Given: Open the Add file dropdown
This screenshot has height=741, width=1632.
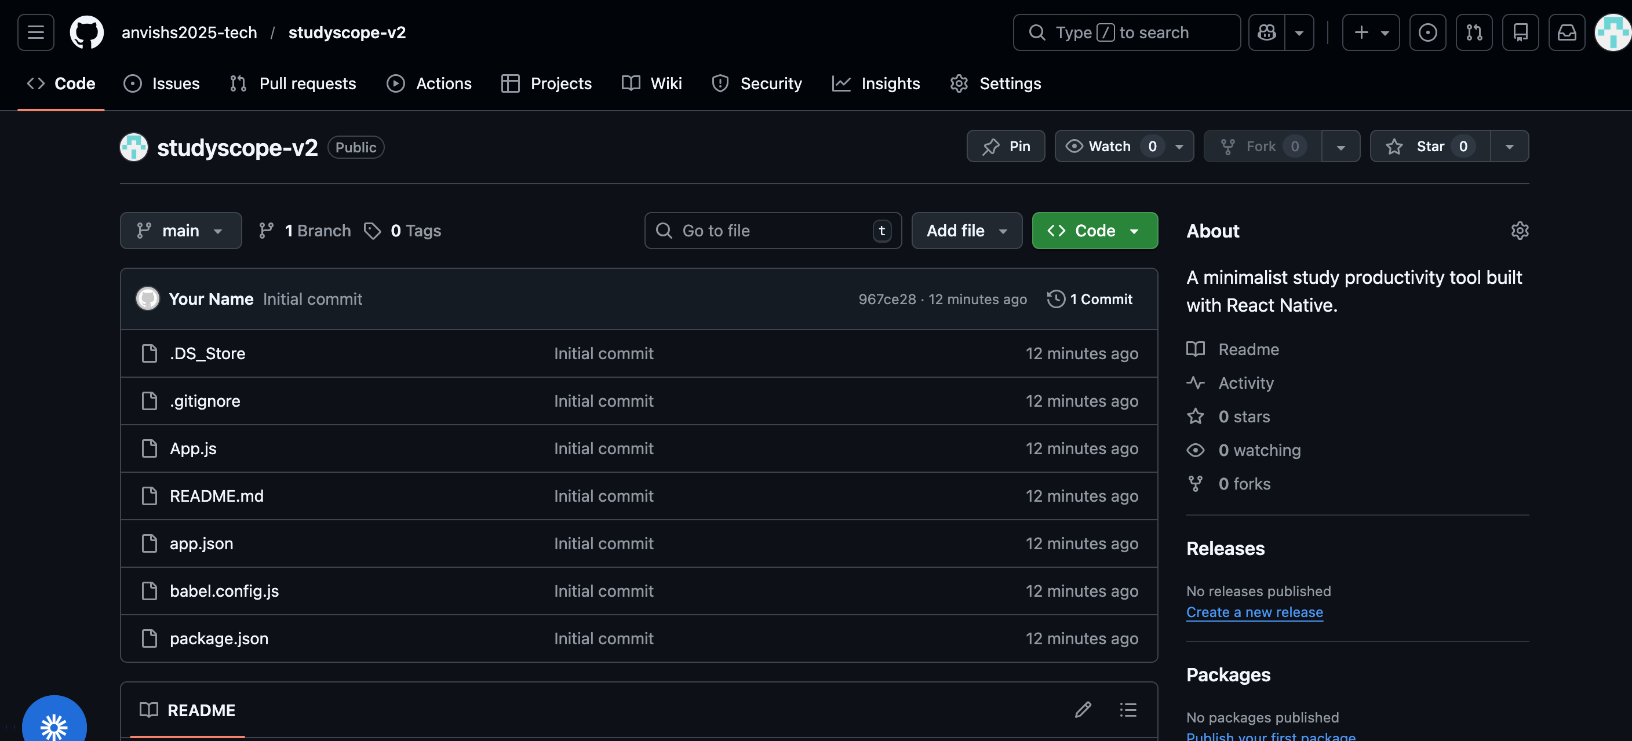Looking at the screenshot, I should point(966,231).
